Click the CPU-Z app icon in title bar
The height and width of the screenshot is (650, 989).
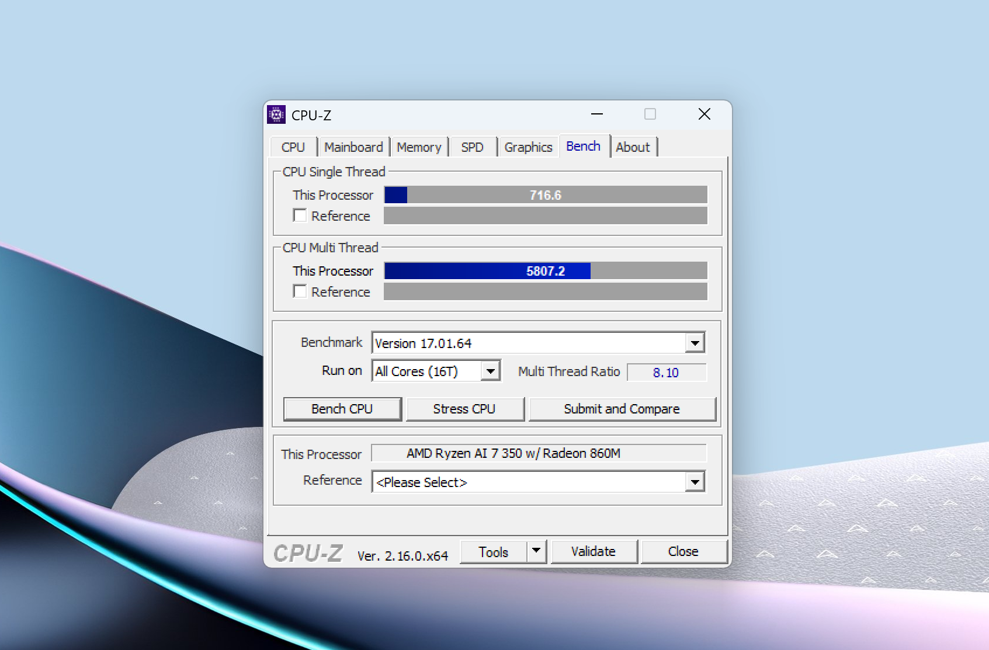pyautogui.click(x=276, y=114)
